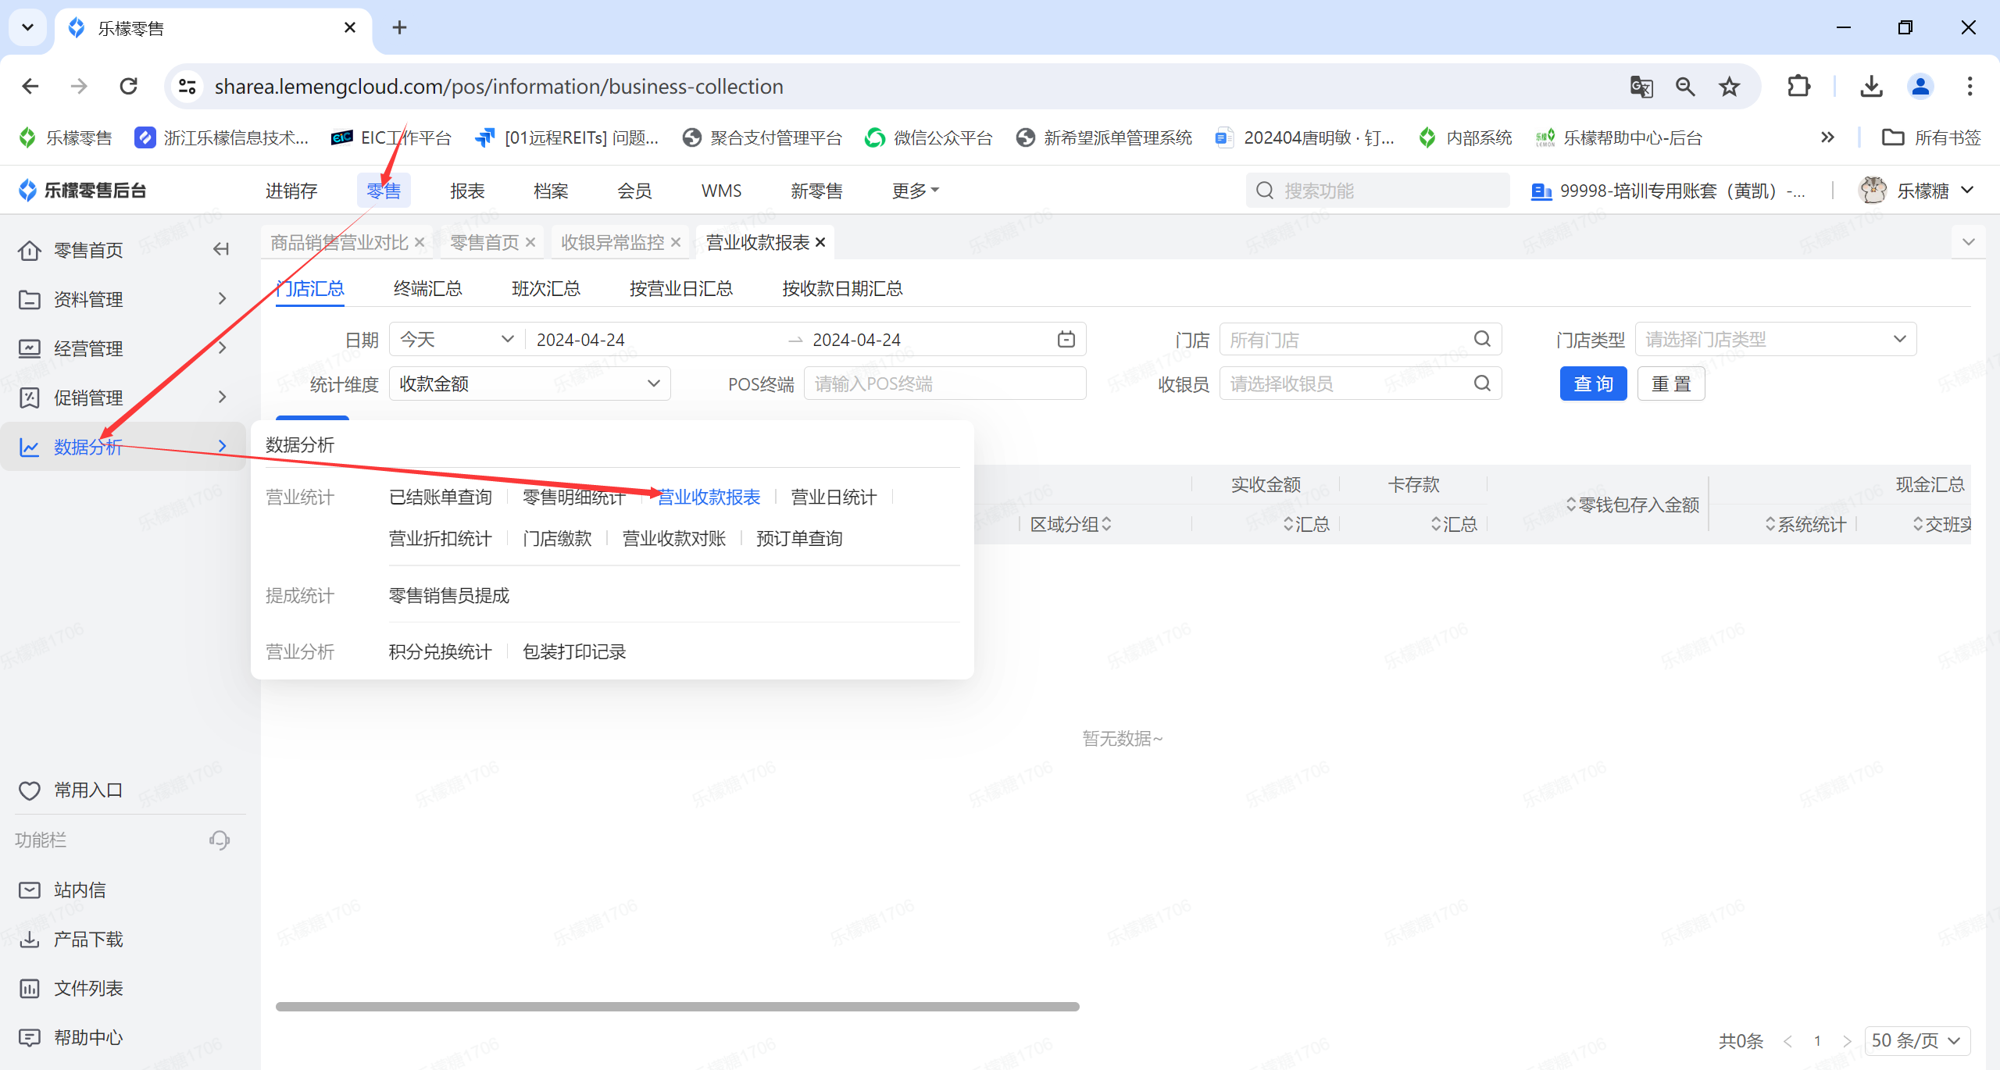Open the 数据分析 sidebar section
Viewport: 2000px width, 1070px height.
[x=123, y=447]
